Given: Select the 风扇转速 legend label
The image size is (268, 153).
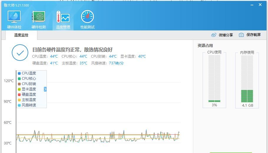Looking at the screenshot, I should click(29, 105).
